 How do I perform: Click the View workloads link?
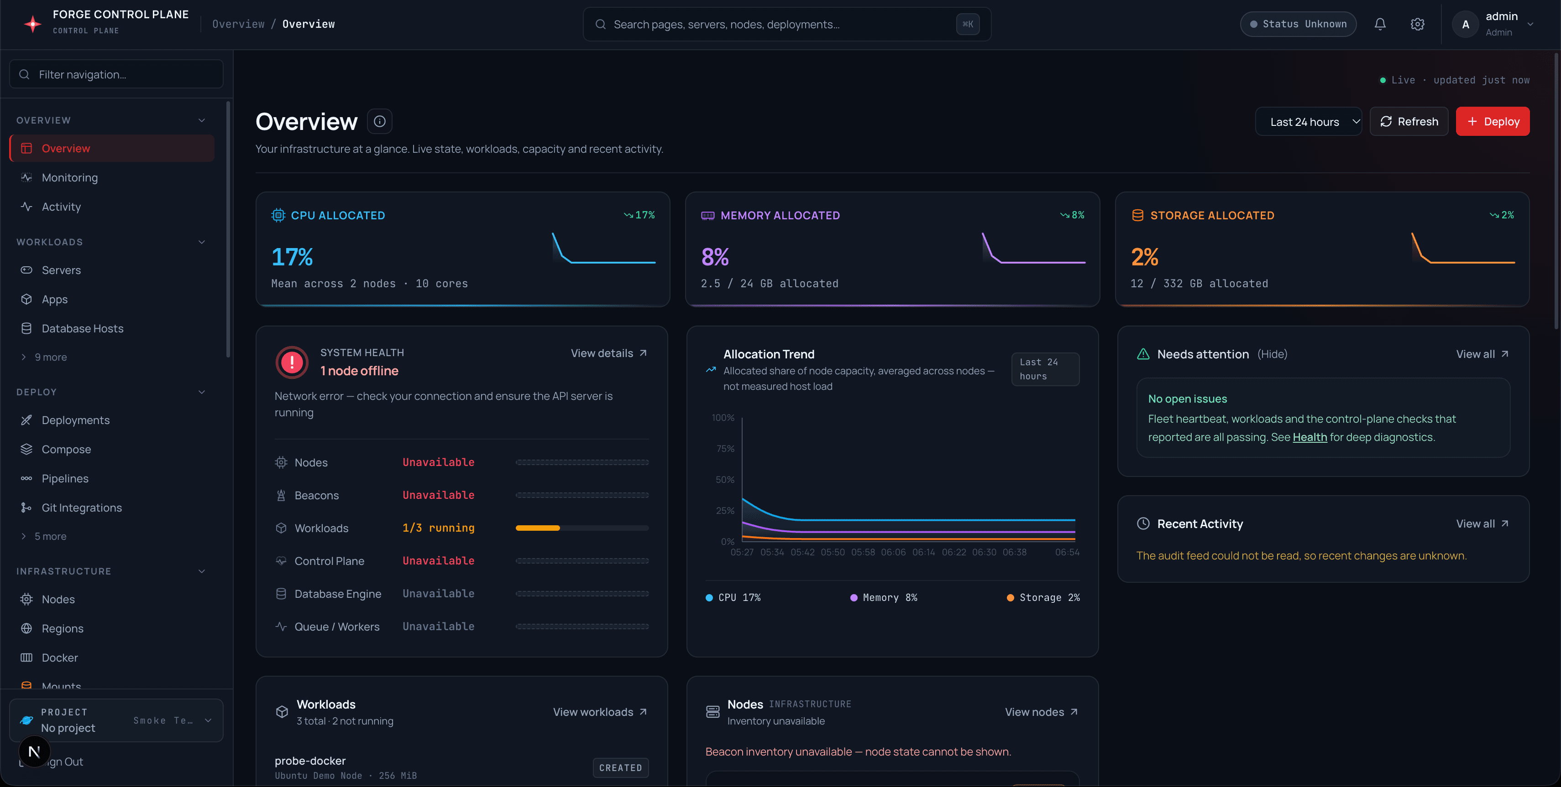pyautogui.click(x=600, y=712)
